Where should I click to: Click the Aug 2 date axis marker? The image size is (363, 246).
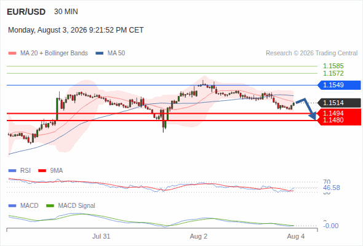[198, 236]
